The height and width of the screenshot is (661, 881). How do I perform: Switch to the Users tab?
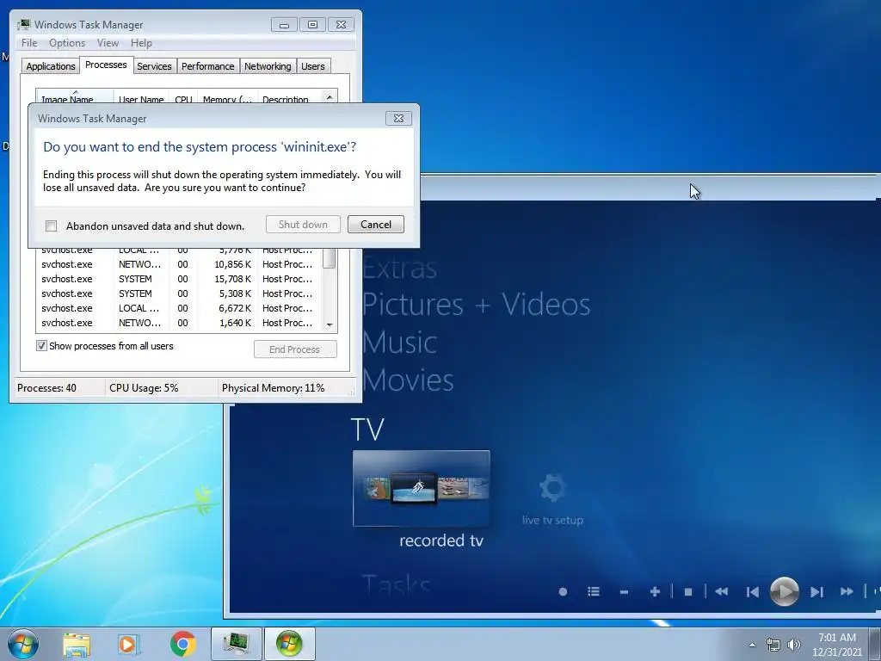pyautogui.click(x=313, y=66)
